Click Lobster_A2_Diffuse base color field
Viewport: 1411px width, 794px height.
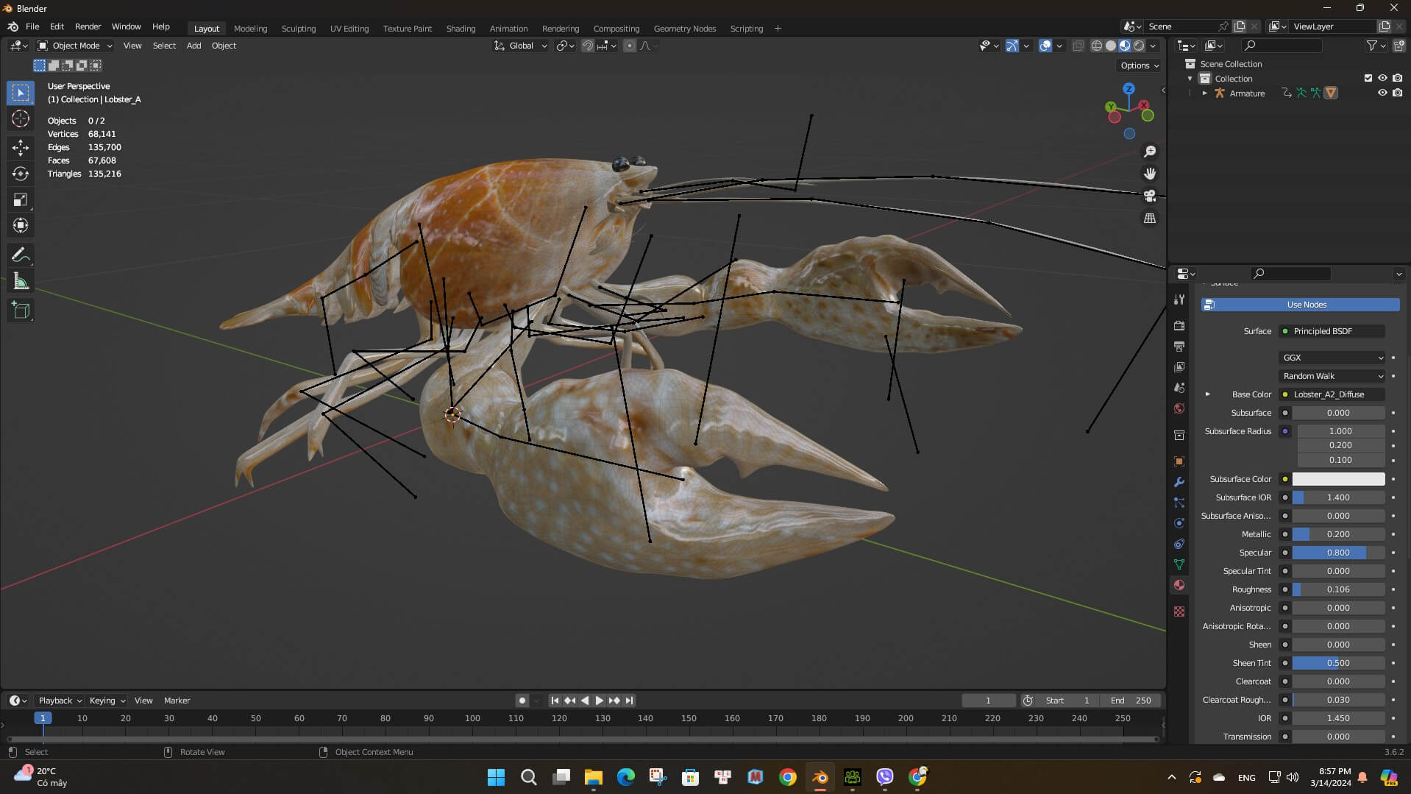click(1332, 394)
